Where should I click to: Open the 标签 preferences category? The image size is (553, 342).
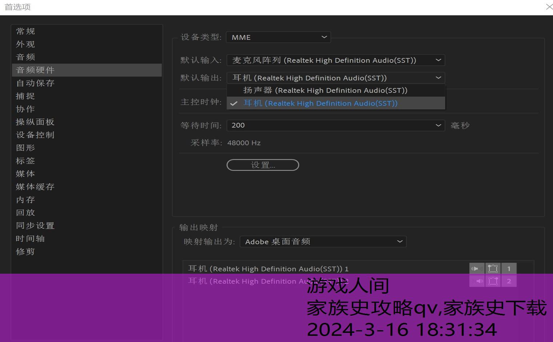(x=87, y=161)
